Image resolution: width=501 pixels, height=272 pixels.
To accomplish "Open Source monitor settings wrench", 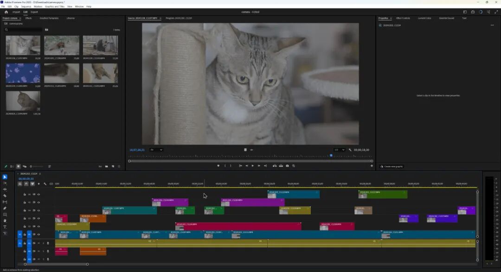I will tap(350, 150).
